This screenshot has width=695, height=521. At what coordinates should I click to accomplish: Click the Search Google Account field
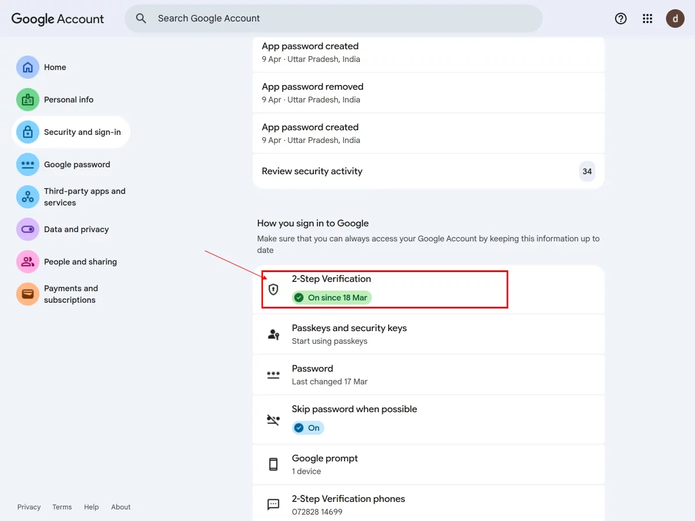[334, 19]
